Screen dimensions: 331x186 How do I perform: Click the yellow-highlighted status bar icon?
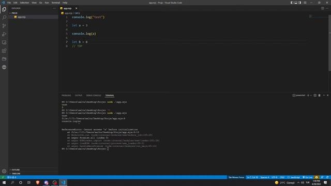(316, 177)
